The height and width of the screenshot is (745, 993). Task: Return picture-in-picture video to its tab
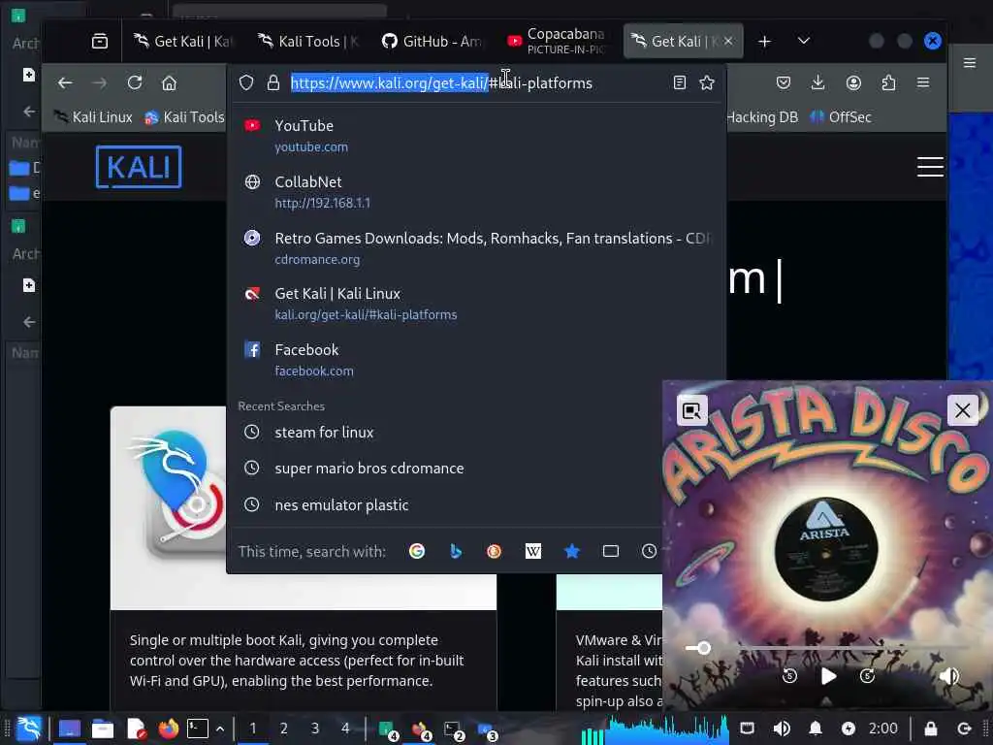[x=691, y=410]
